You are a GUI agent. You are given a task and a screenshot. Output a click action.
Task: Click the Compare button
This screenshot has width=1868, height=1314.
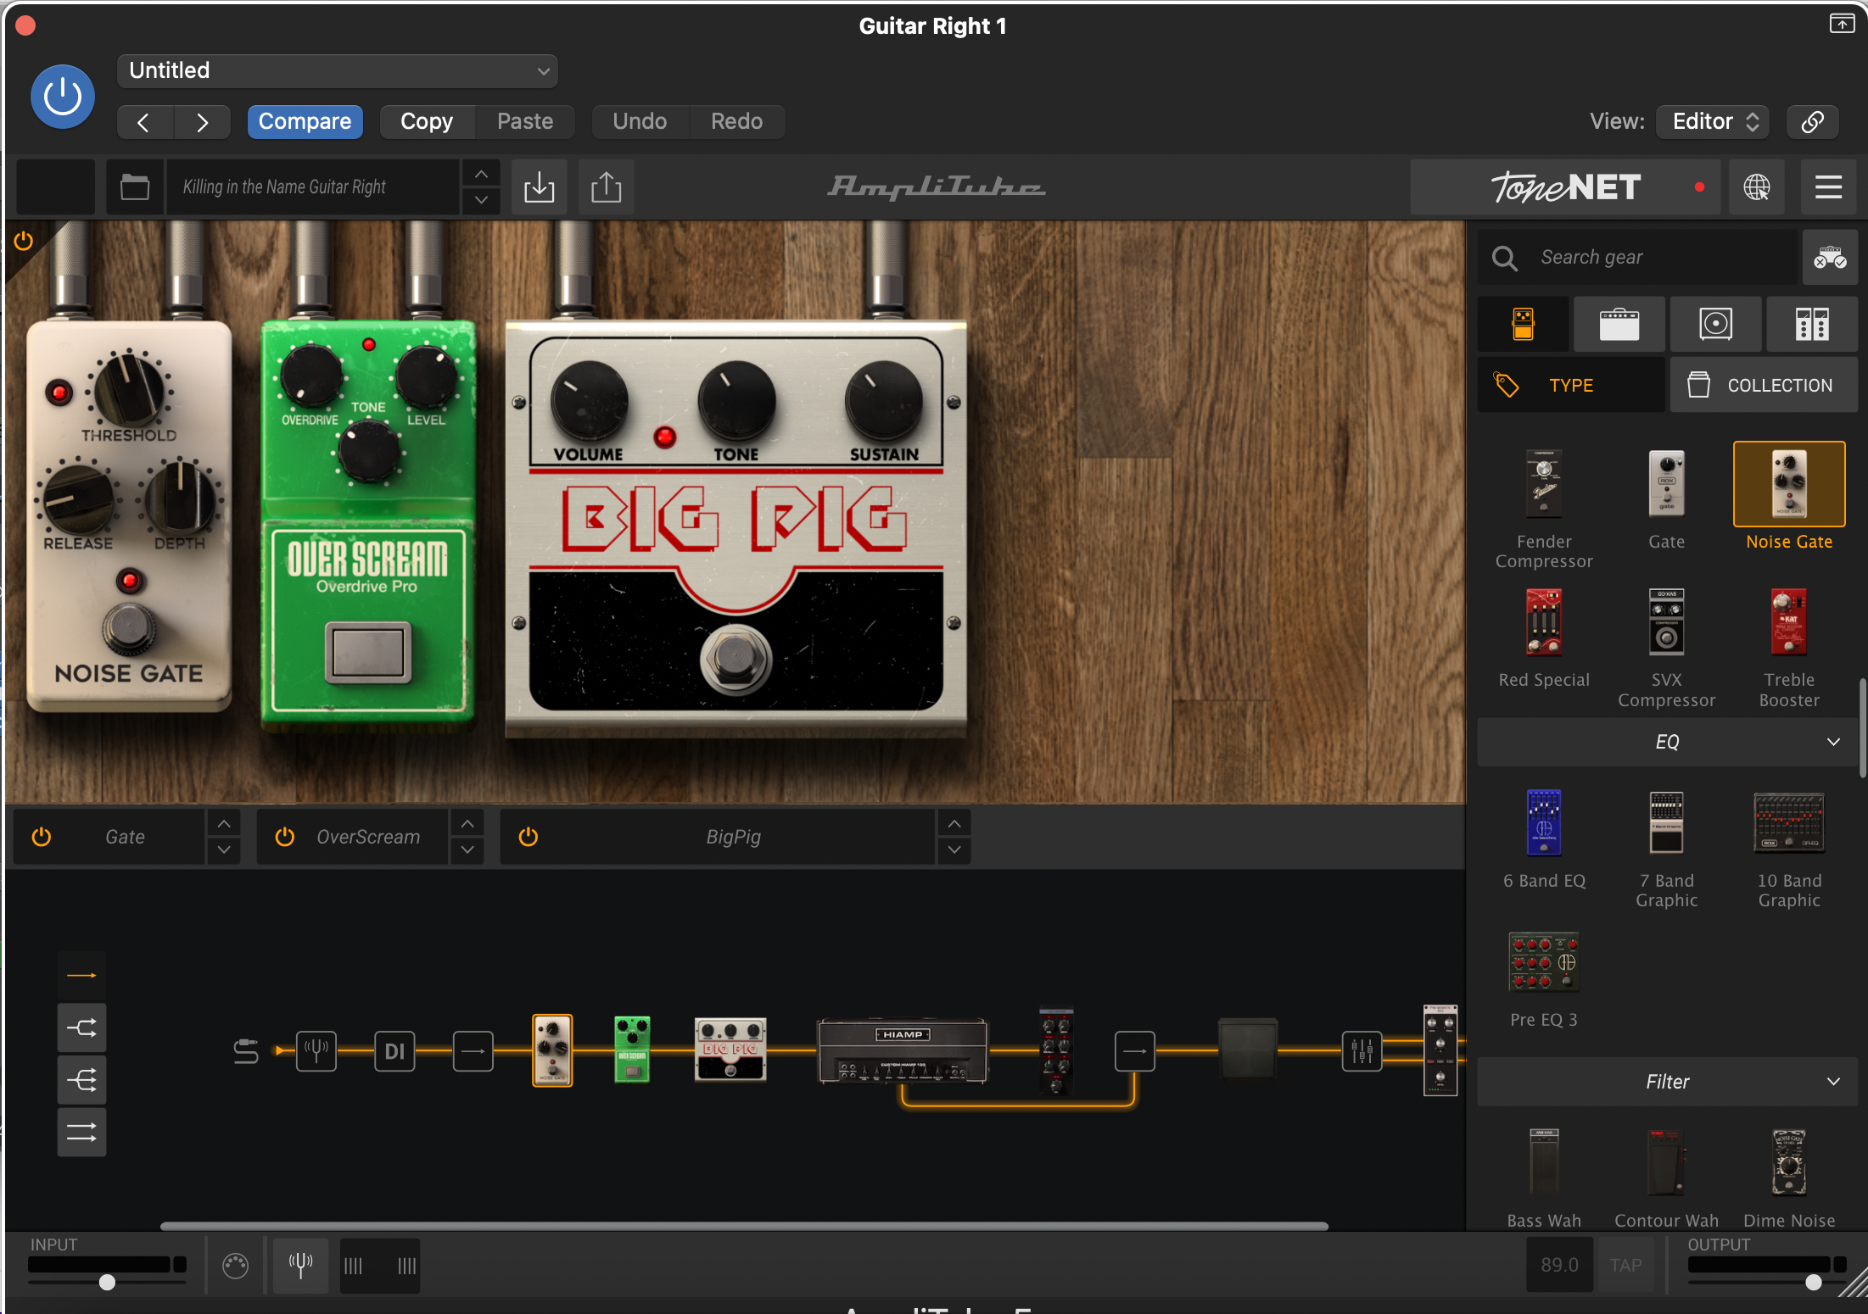[305, 121]
